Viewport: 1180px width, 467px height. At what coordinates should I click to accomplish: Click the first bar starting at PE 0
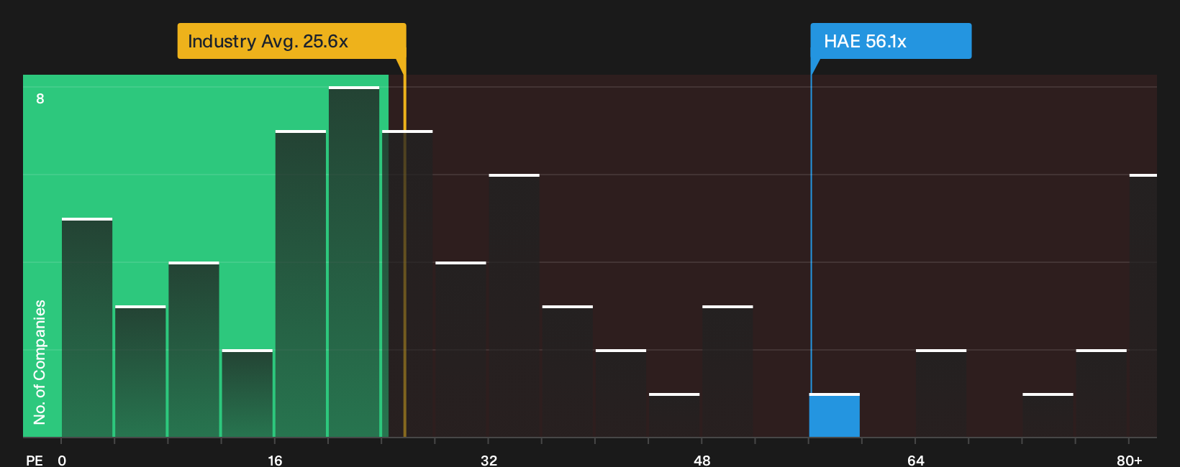click(87, 328)
